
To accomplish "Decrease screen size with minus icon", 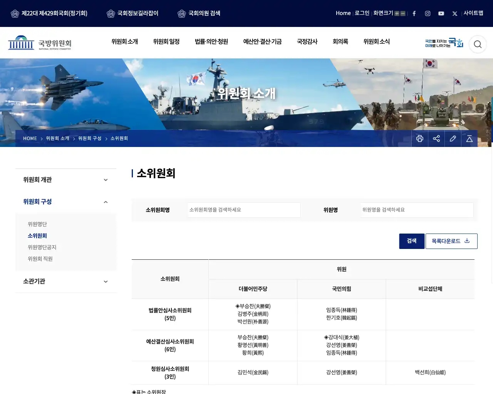I will click(403, 13).
